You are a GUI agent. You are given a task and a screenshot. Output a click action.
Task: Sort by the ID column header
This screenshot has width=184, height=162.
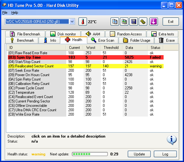pos(36,48)
